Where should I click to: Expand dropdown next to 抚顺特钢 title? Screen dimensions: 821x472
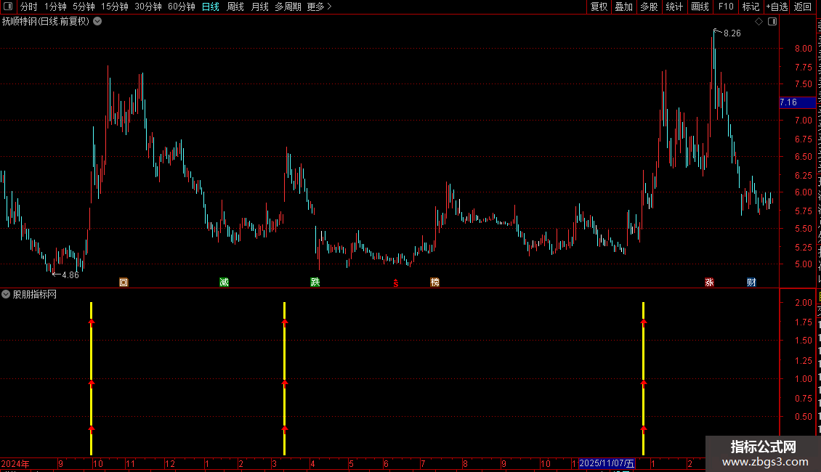coord(97,22)
